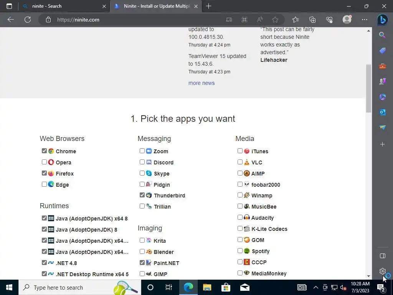Image resolution: width=393 pixels, height=295 pixels.
Task: Open Settings and more menu
Action: click(365, 20)
